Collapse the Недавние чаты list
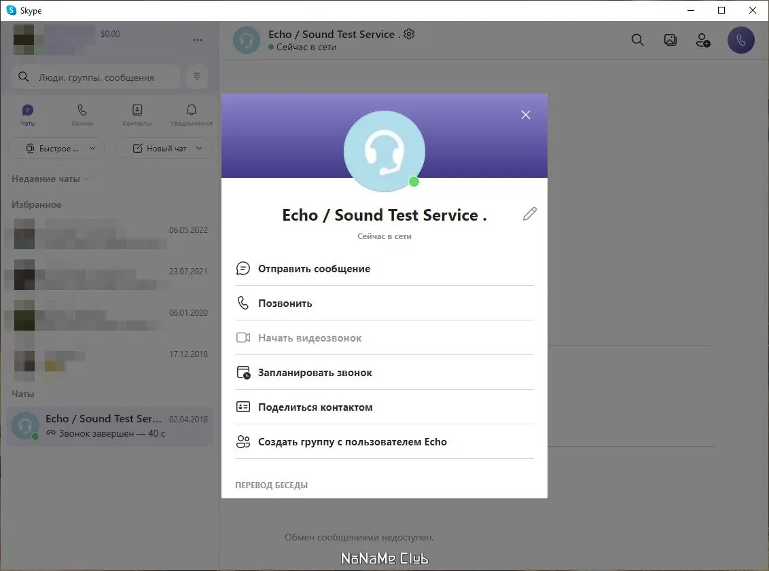This screenshot has width=769, height=571. [x=50, y=179]
